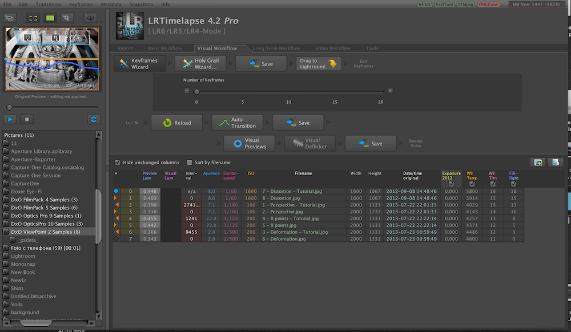Open the magnifier zoom tool above preview

point(66,18)
